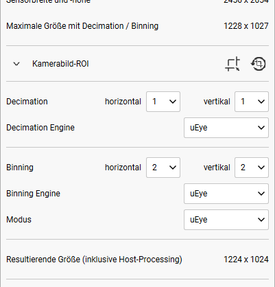Click the Binning Engine label
Screen dimensions: 275x287
coord(34,194)
